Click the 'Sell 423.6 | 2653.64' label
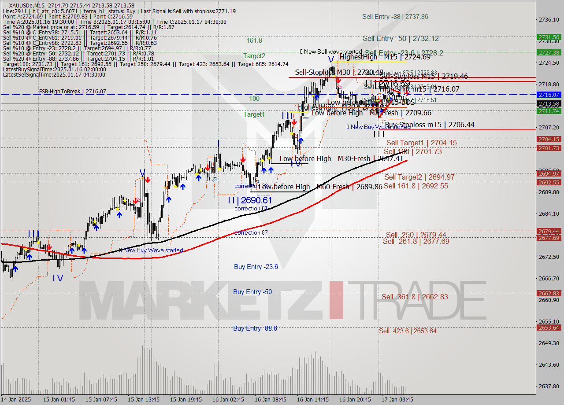 coord(408,331)
